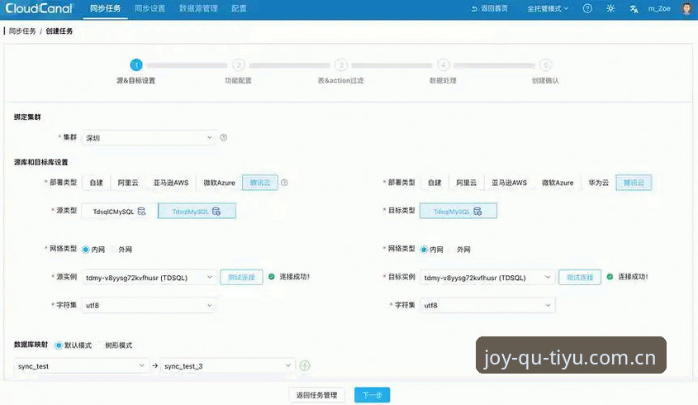Click step 4 circle 数据处理
The image size is (698, 405).
coord(444,65)
